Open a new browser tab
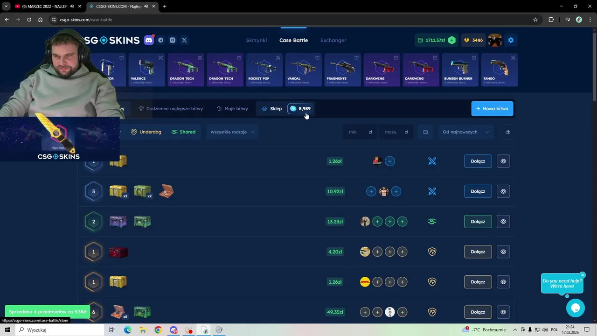The image size is (597, 336). (x=165, y=7)
